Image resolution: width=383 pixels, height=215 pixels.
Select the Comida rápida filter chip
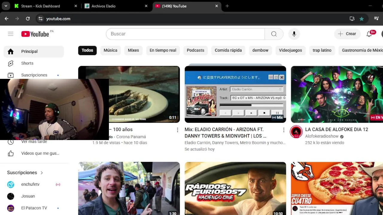[x=228, y=50]
